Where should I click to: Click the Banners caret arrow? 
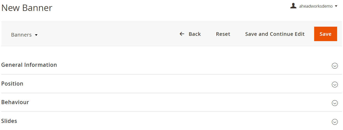coord(36,35)
